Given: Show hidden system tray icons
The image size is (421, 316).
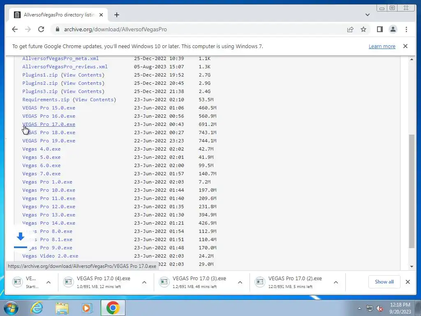Looking at the screenshot, I should click(x=359, y=308).
